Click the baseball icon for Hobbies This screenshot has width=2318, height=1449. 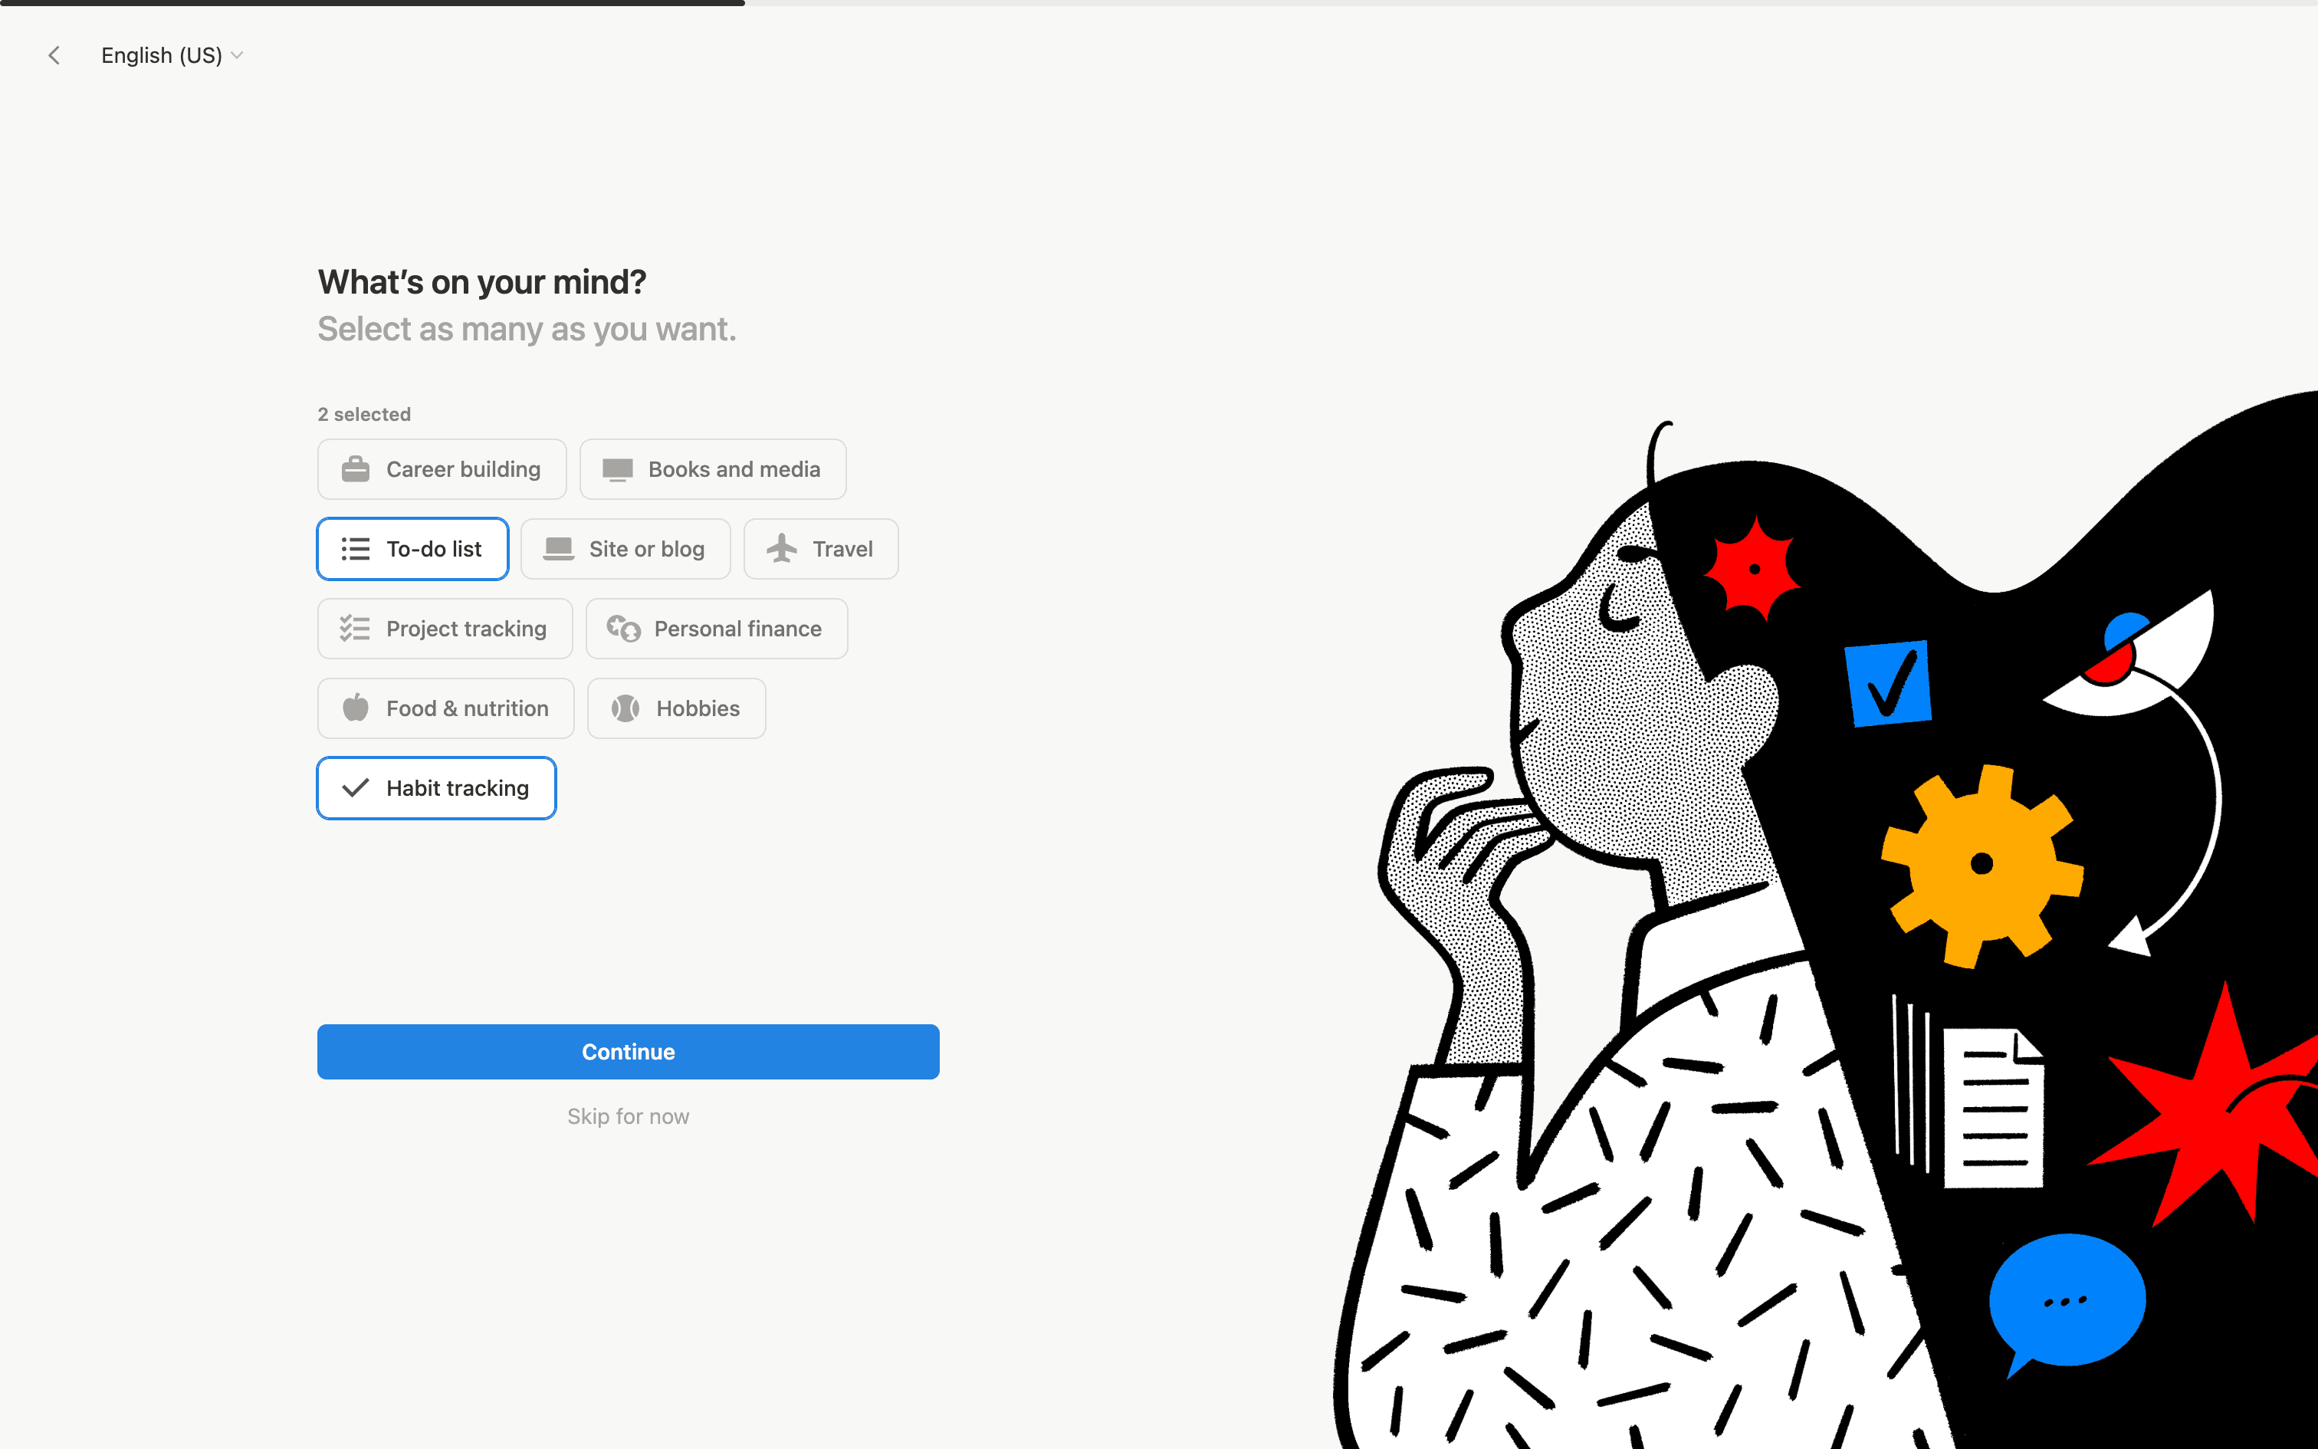(x=625, y=708)
